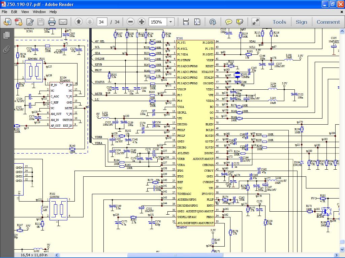Image resolution: width=345 pixels, height=258 pixels.
Task: Open the Edit menu
Action: (14, 12)
